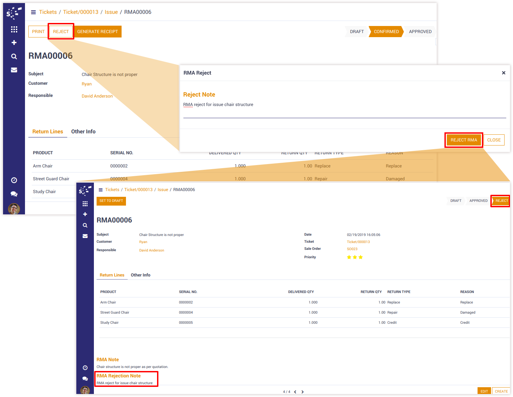513x397 pixels.
Task: Open the hamburger menu beside bottom-window Tickets breadcrumb
Action: pyautogui.click(x=100, y=190)
